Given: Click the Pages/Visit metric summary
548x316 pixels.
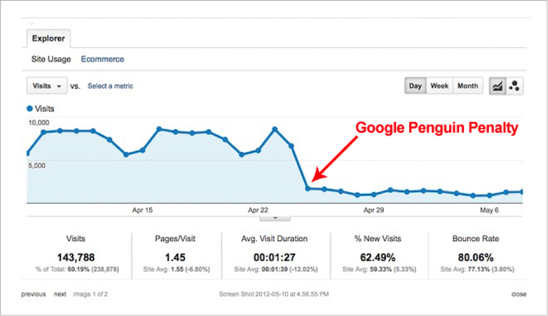Looking at the screenshot, I should (x=175, y=253).
